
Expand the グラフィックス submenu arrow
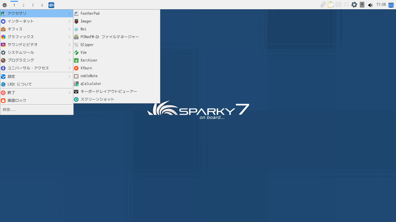coord(70,37)
